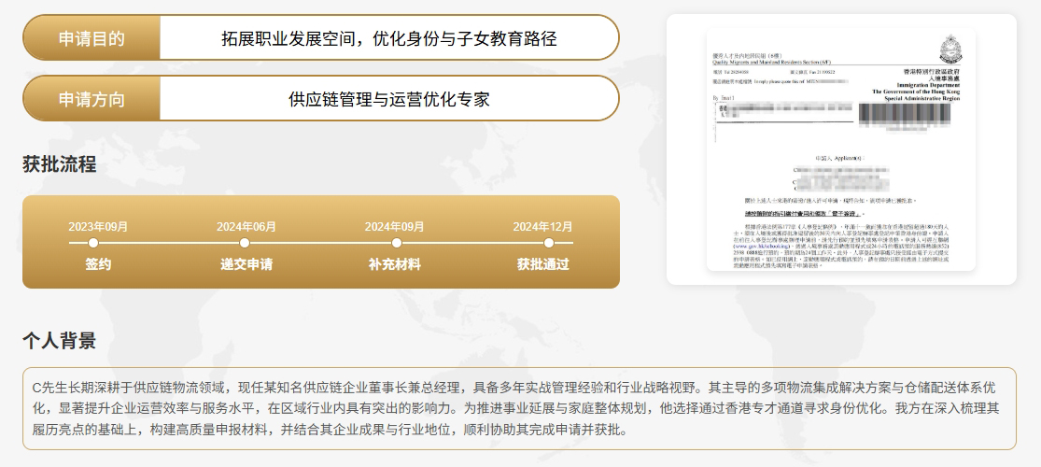The width and height of the screenshot is (1041, 467).
Task: Click the 2024年06月 date on timeline
Action: (246, 227)
